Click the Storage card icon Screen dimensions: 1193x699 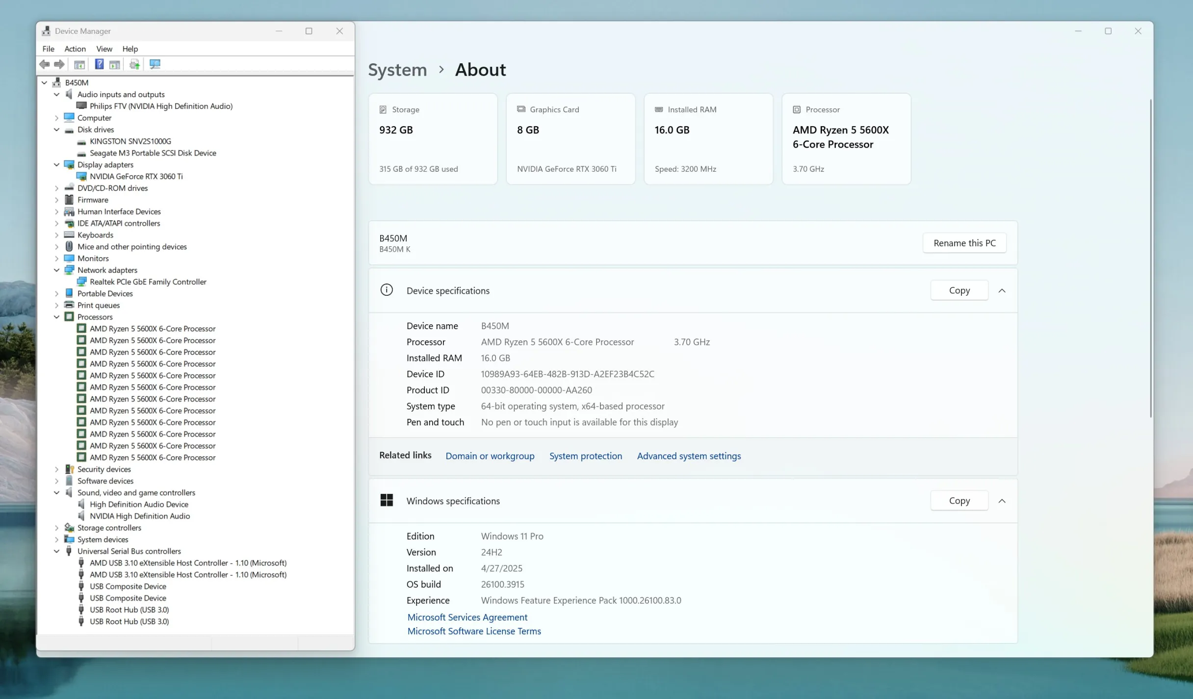pyautogui.click(x=383, y=109)
